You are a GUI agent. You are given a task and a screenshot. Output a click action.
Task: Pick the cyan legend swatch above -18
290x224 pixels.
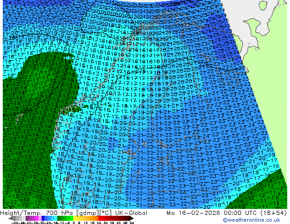click(55, 218)
